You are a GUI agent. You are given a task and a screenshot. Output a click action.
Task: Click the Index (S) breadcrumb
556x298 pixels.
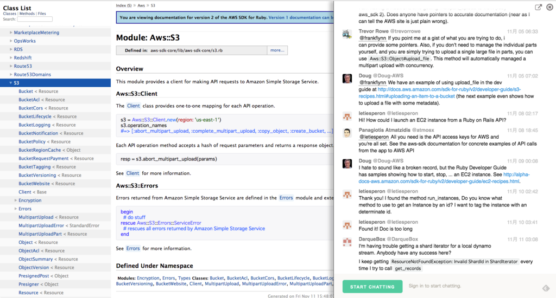(124, 5)
